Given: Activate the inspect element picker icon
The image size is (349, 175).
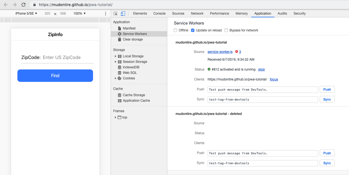Looking at the screenshot, I should [x=116, y=14].
